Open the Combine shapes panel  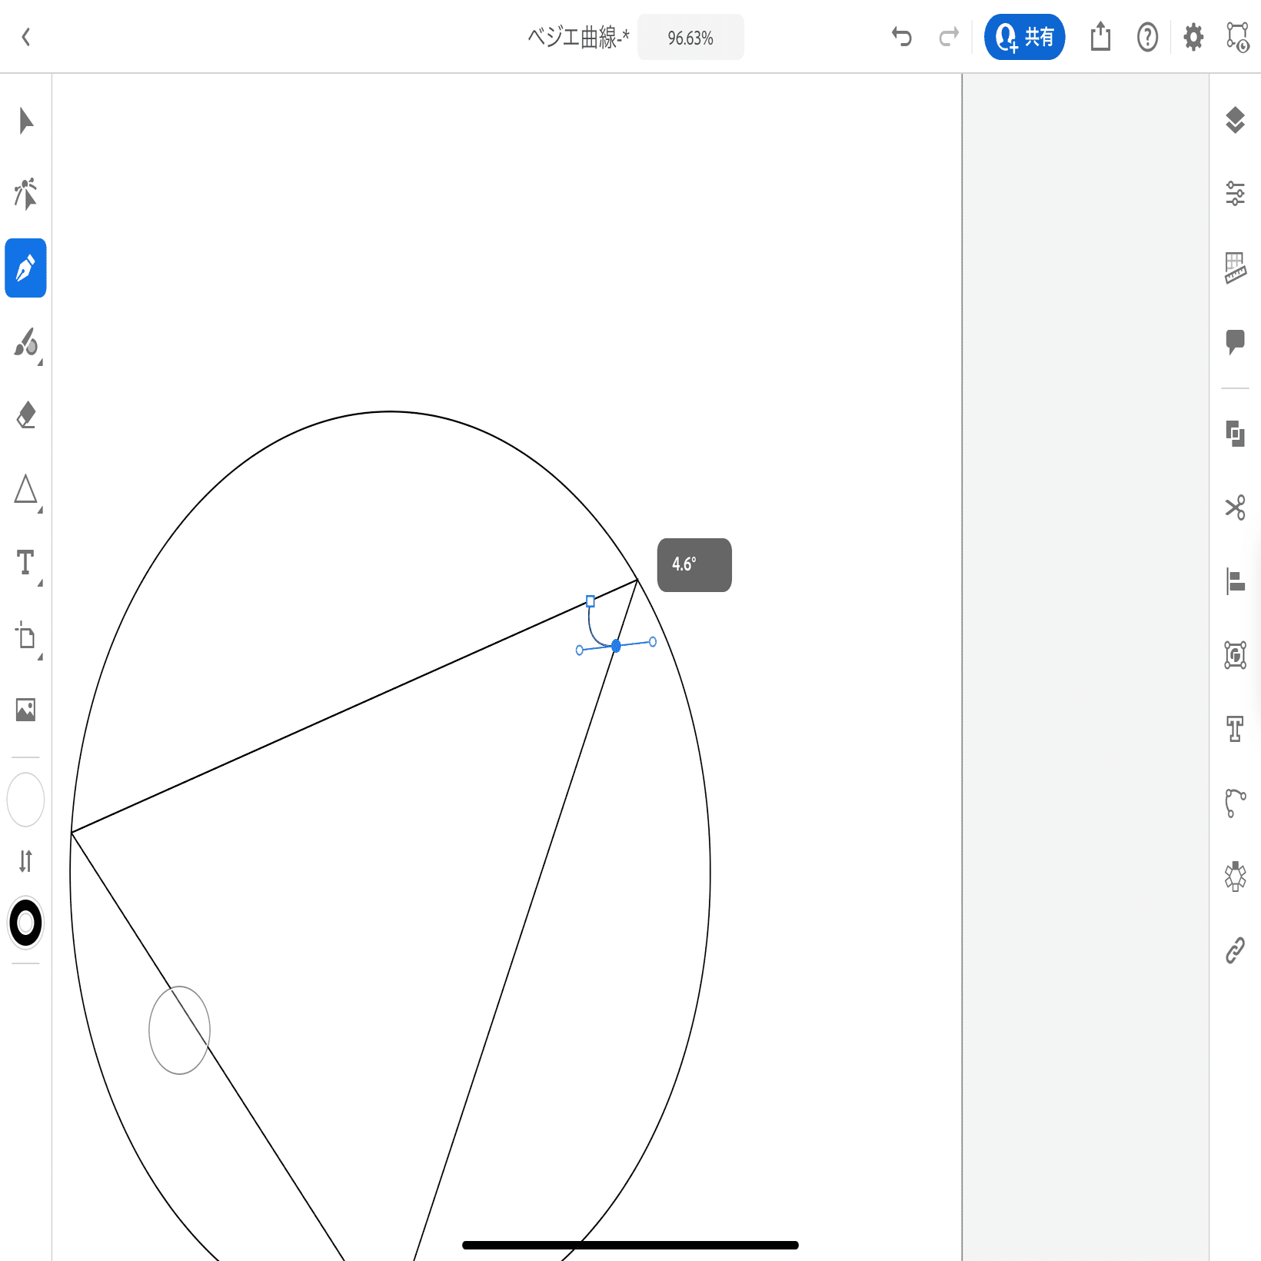(1235, 434)
